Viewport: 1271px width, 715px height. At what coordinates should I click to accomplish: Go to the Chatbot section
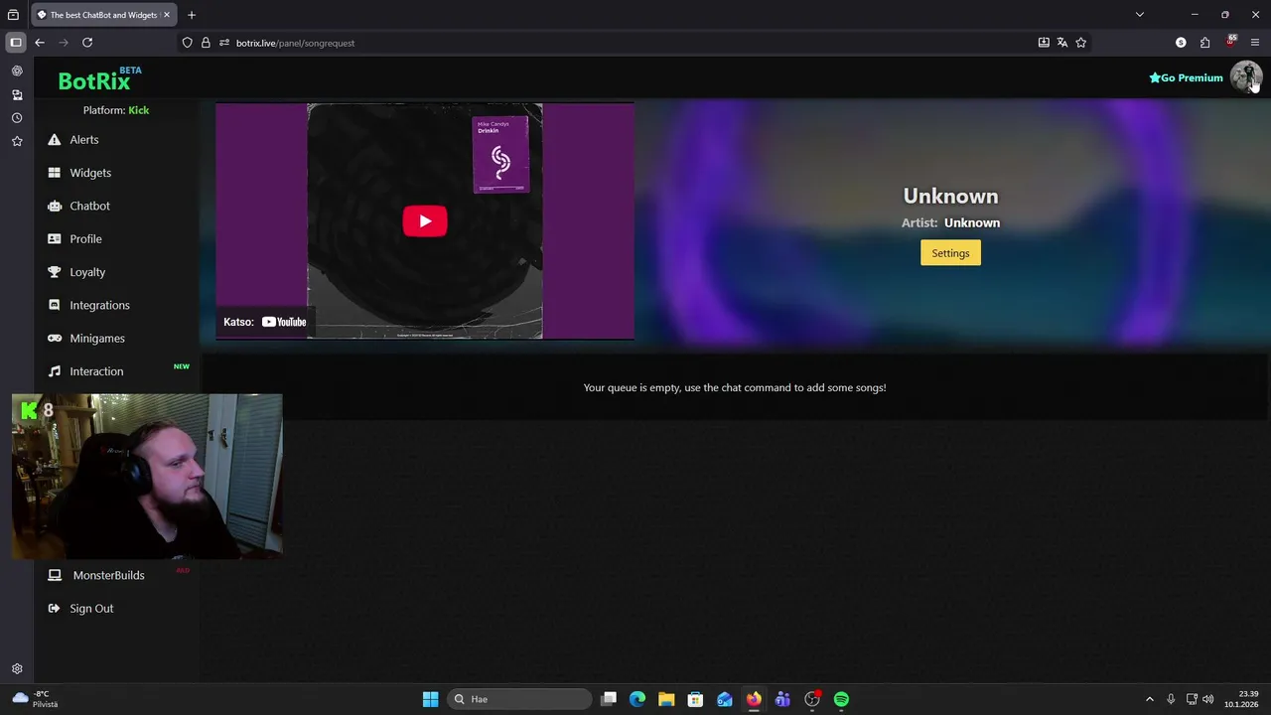89,206
